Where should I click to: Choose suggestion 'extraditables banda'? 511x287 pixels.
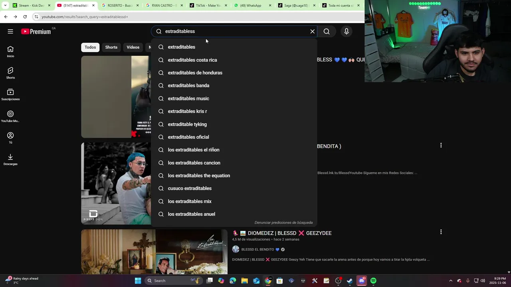[x=234, y=85]
